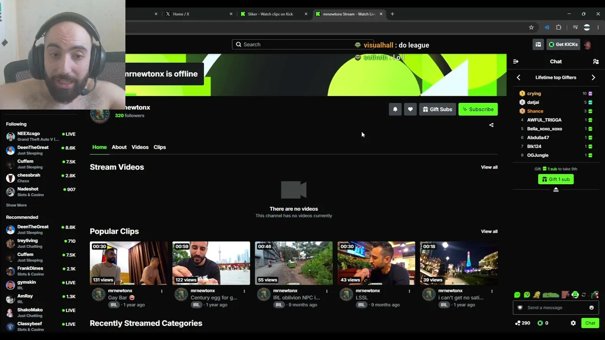Open NEEXcsgo live channel in Following
605x340 pixels.
(x=41, y=136)
